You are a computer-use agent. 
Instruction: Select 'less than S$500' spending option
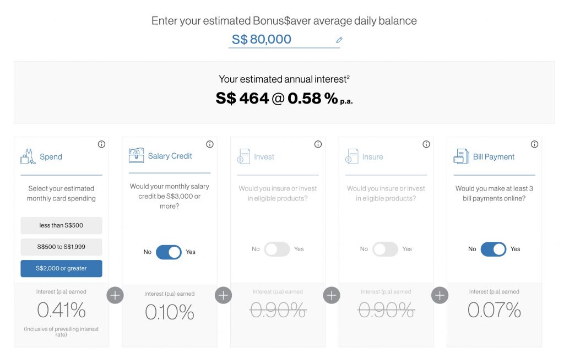tap(61, 225)
